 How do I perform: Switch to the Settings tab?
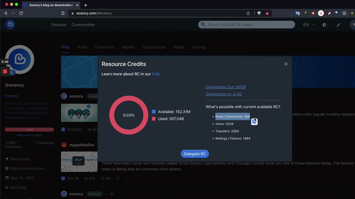click(199, 47)
